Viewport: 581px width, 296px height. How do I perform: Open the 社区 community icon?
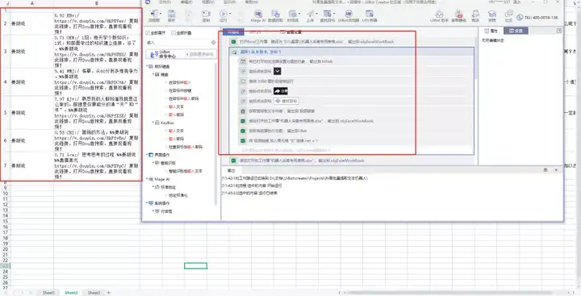(508, 16)
